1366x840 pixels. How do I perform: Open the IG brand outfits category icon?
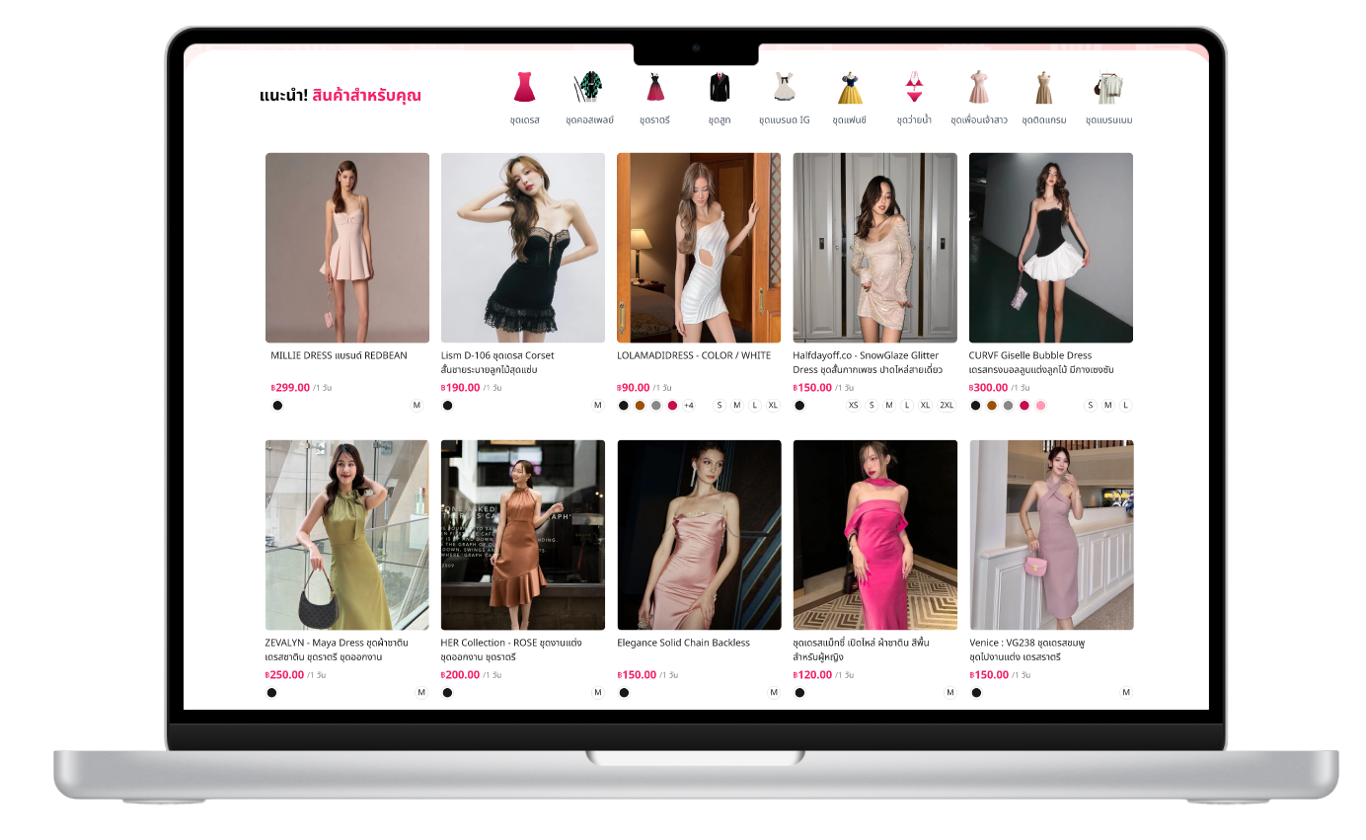tap(784, 88)
